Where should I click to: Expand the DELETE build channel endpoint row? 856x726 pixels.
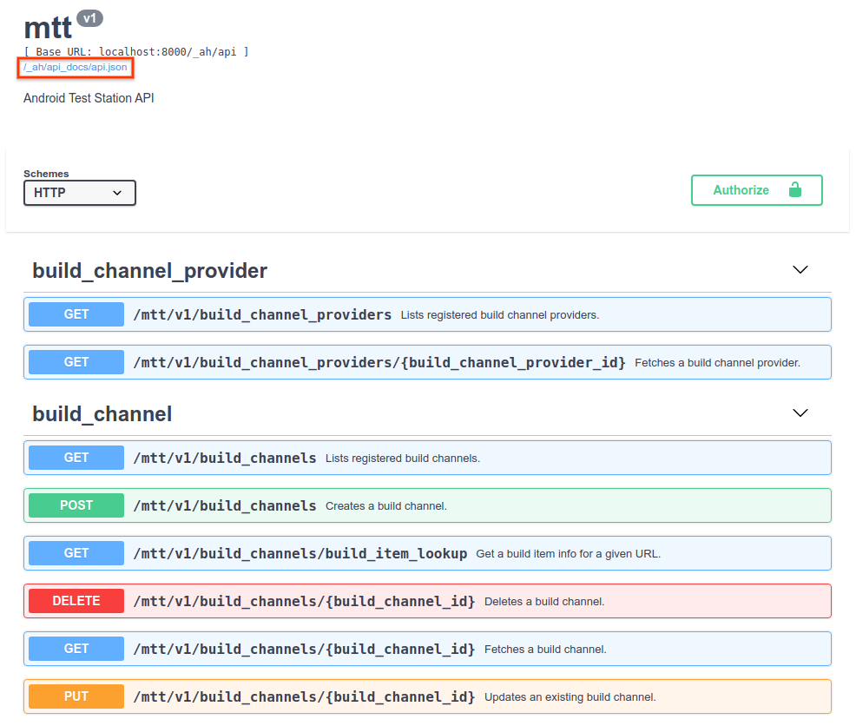point(427,600)
